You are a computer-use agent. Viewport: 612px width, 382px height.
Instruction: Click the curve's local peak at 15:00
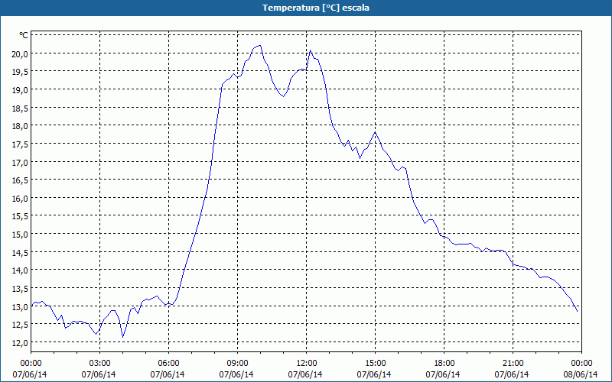375,132
